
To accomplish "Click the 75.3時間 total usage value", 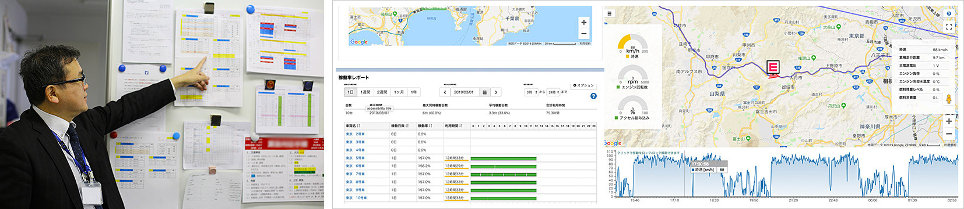I will (x=553, y=113).
